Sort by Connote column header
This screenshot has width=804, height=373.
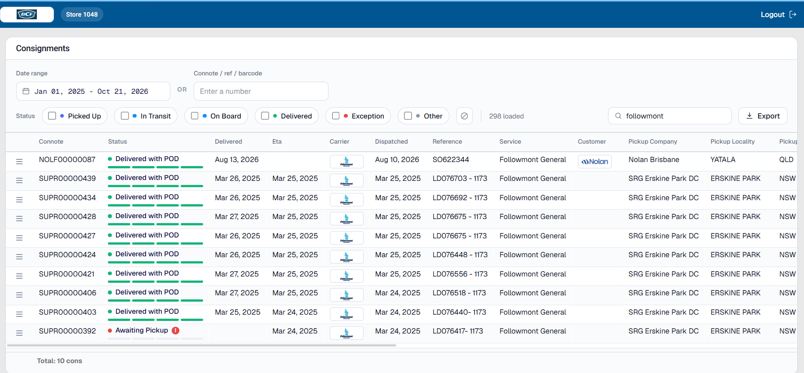tap(51, 141)
